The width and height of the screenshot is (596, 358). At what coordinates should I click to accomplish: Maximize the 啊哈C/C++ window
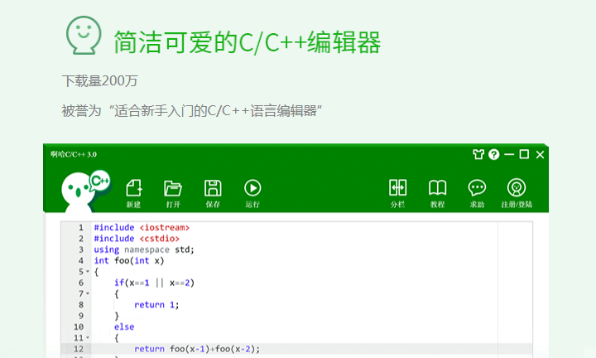[524, 154]
